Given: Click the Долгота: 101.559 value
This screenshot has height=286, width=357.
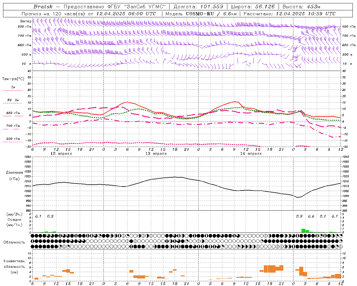Looking at the screenshot, I should 198,7.
